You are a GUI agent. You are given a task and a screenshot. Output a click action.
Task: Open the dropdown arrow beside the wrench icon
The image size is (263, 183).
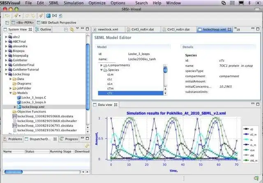pos(20,16)
